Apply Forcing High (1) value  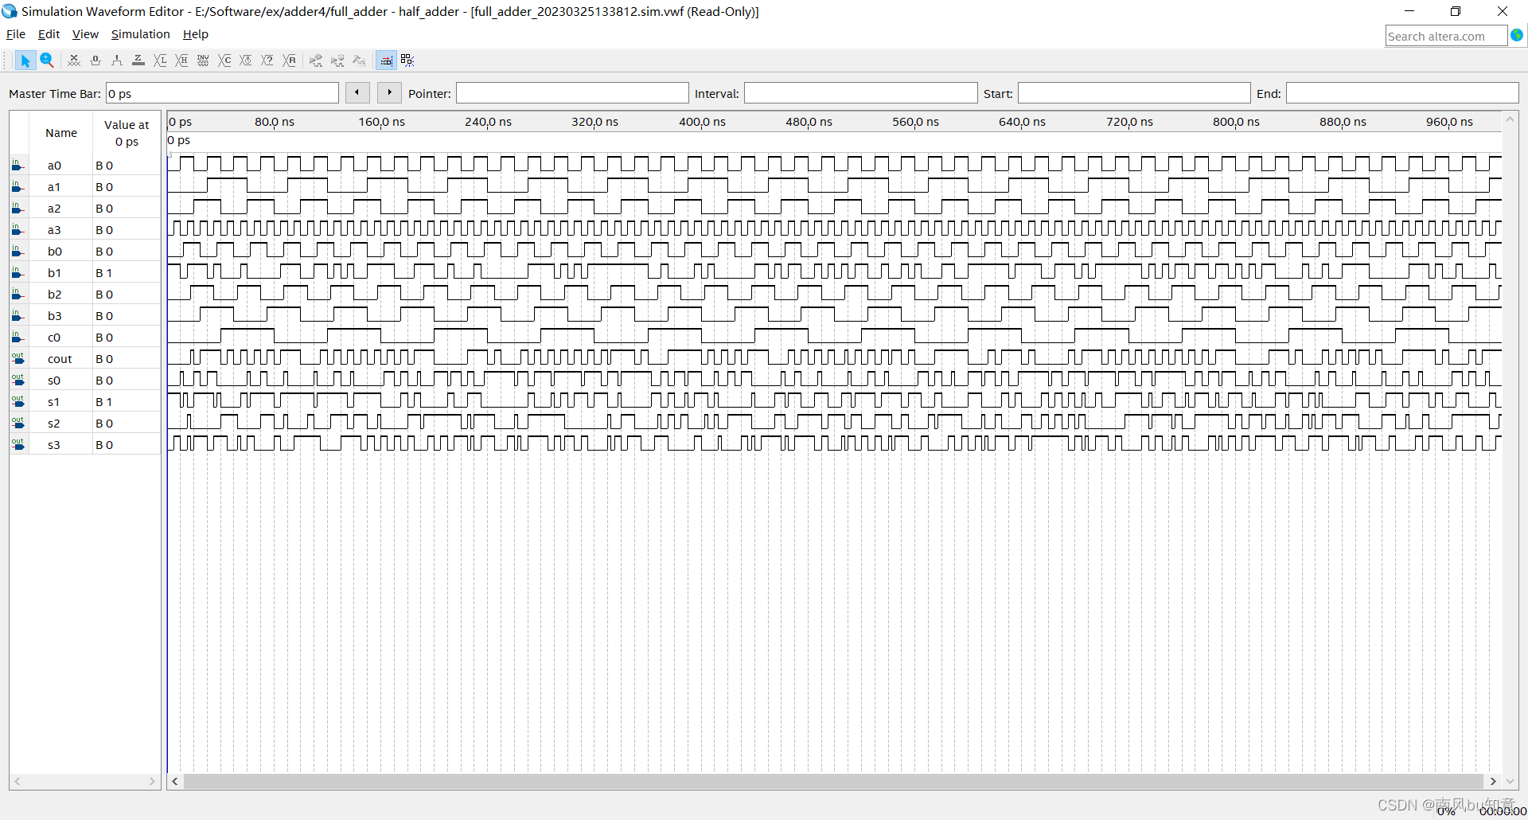tap(117, 61)
